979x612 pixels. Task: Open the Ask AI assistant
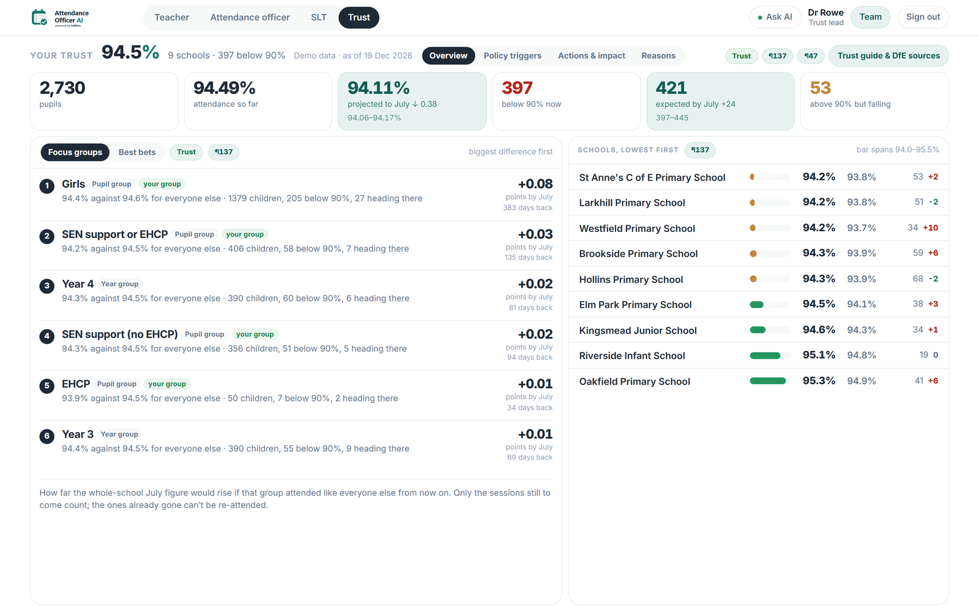(x=775, y=17)
